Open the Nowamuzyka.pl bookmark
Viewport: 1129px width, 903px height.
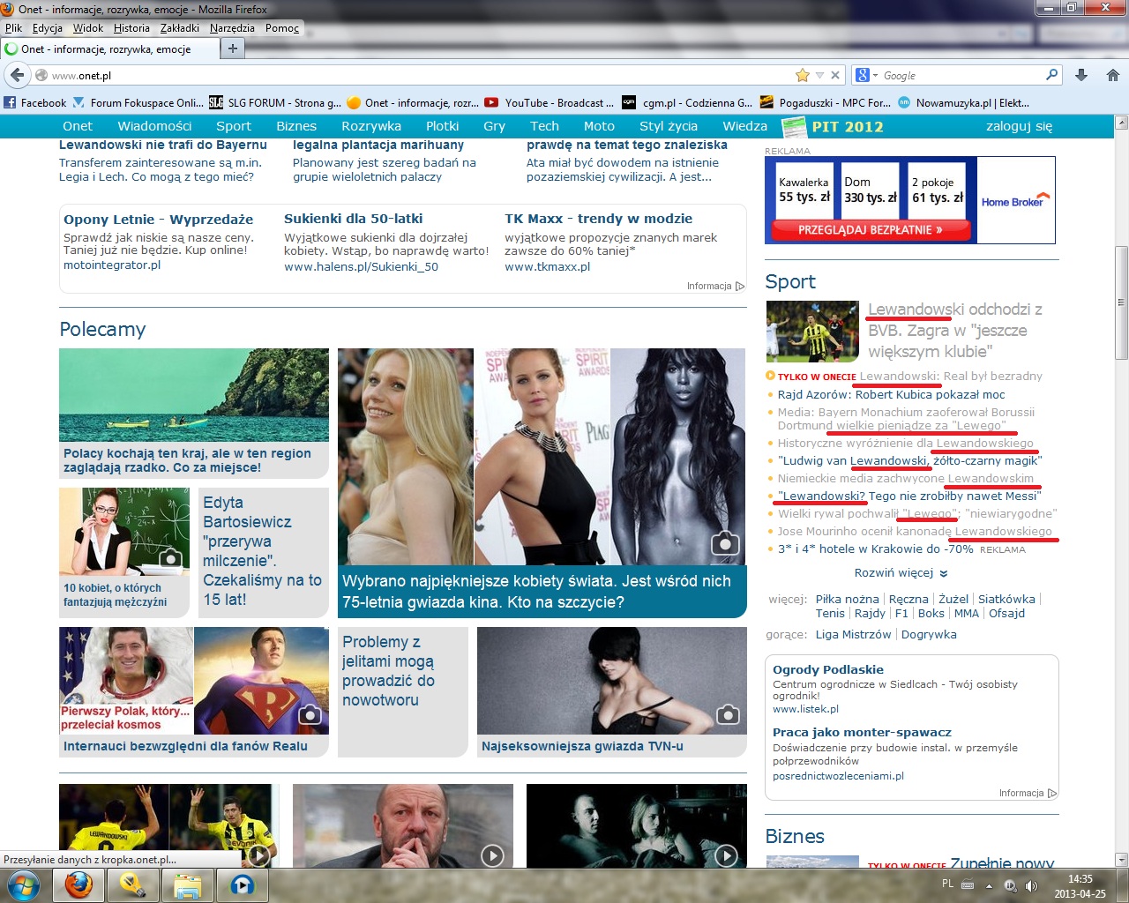[x=963, y=102]
